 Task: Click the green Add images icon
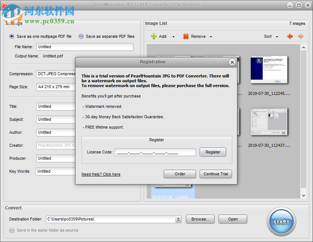pyautogui.click(x=154, y=36)
